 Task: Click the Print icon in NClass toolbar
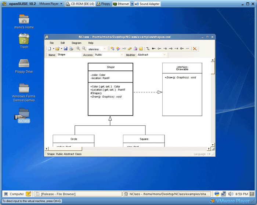click(x=71, y=48)
